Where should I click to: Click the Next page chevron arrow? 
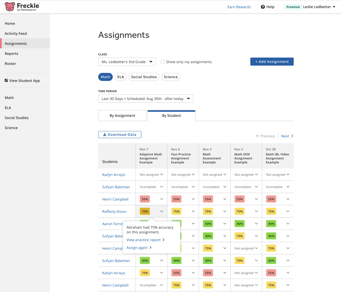(x=292, y=136)
